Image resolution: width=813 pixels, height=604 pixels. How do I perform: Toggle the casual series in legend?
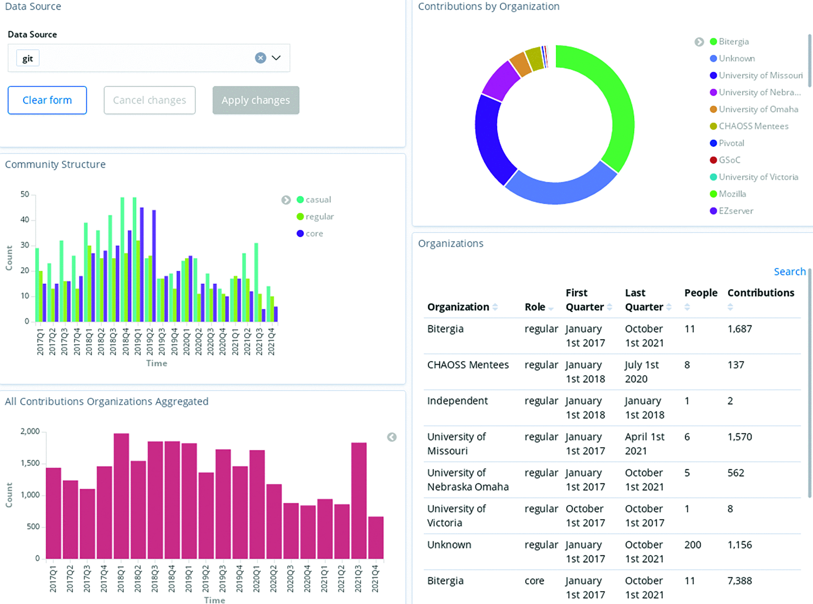tap(314, 200)
